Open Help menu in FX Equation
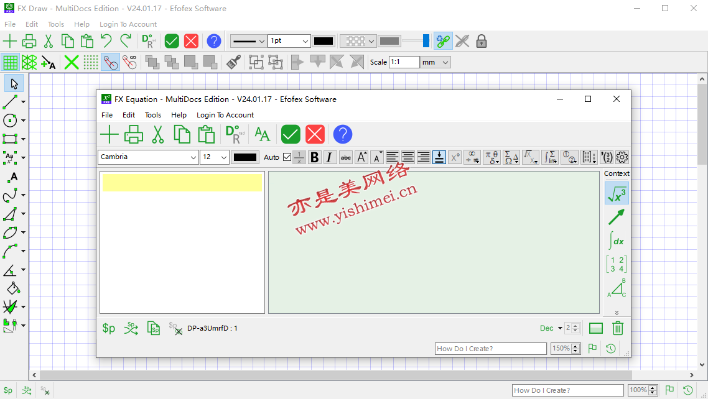The width and height of the screenshot is (708, 399). pos(179,115)
